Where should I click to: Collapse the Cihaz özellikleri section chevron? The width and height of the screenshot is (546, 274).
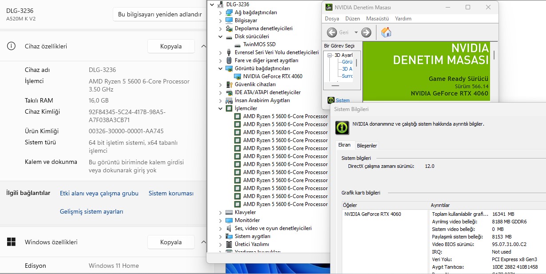tap(204, 46)
